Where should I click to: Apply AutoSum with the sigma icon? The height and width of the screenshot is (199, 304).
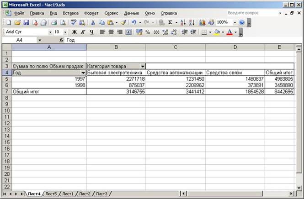coord(170,22)
